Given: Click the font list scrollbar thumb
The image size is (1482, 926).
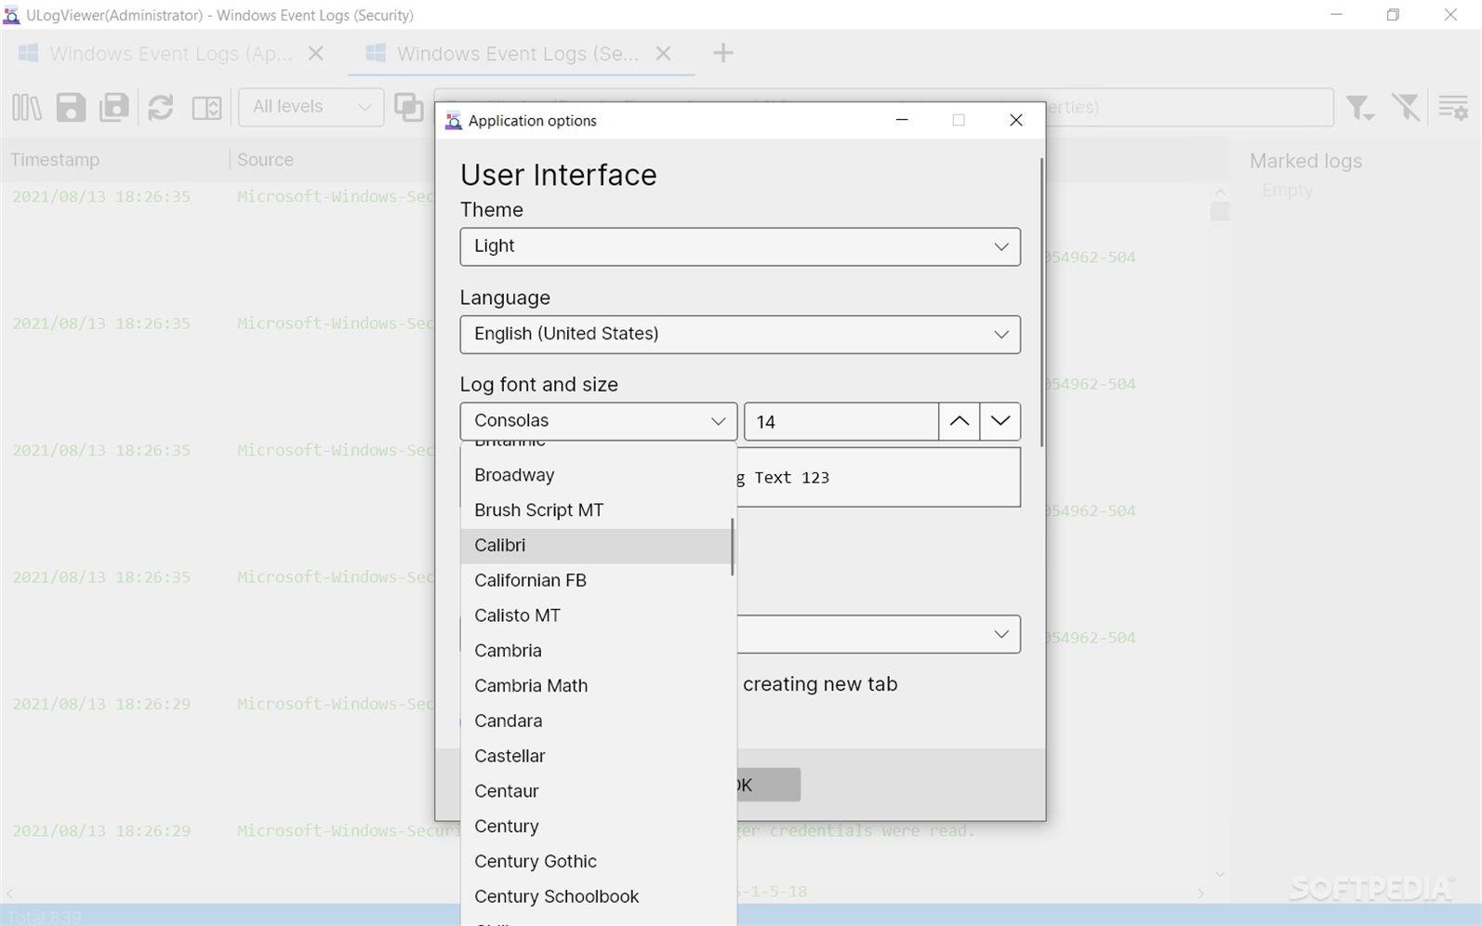Looking at the screenshot, I should [733, 547].
